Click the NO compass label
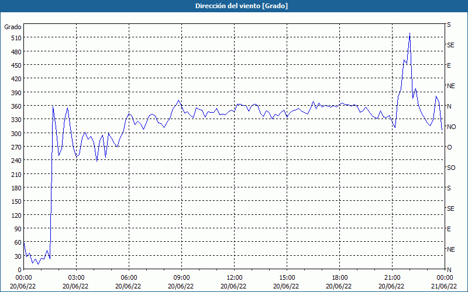The image size is (468, 292). [x=451, y=127]
